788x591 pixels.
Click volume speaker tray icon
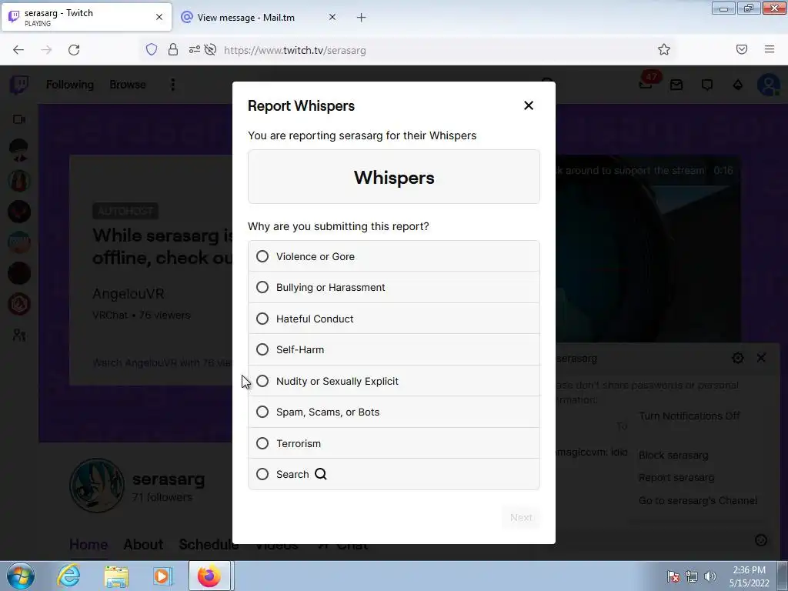click(710, 576)
